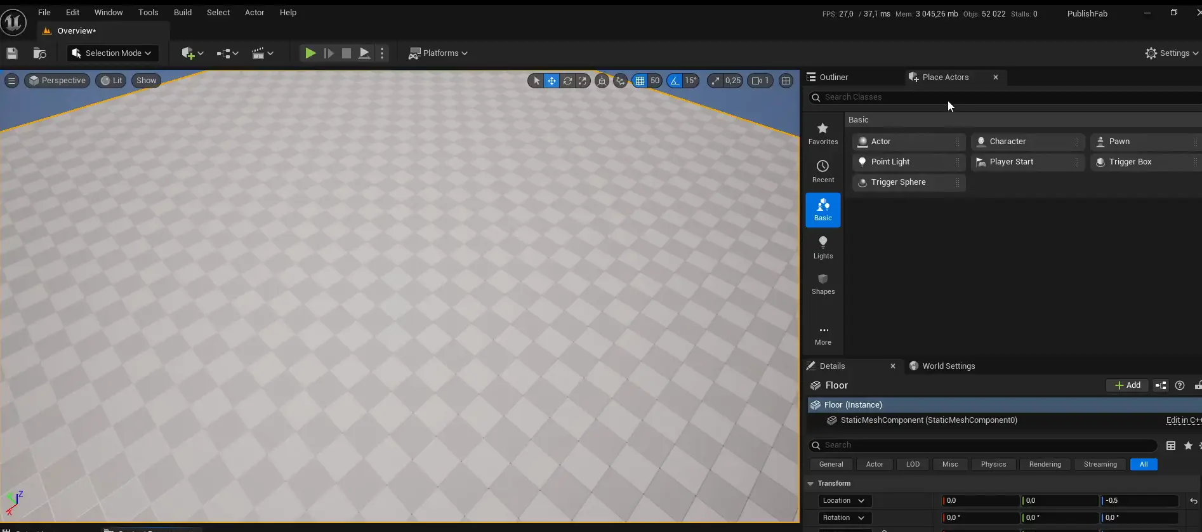Click the save level floppy icon
Viewport: 1202px width, 532px height.
click(12, 53)
